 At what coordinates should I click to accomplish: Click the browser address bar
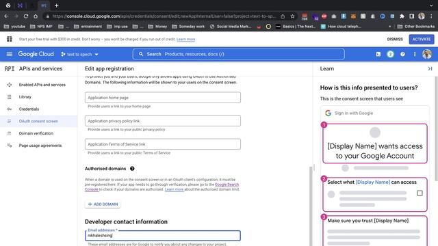165,16
